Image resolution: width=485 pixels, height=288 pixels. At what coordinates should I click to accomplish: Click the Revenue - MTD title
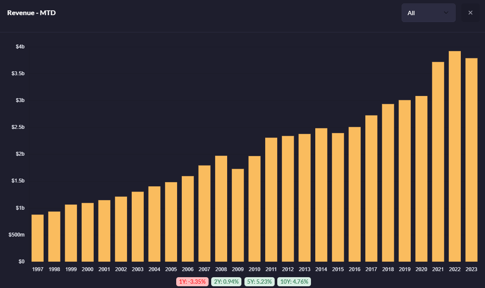(x=32, y=13)
